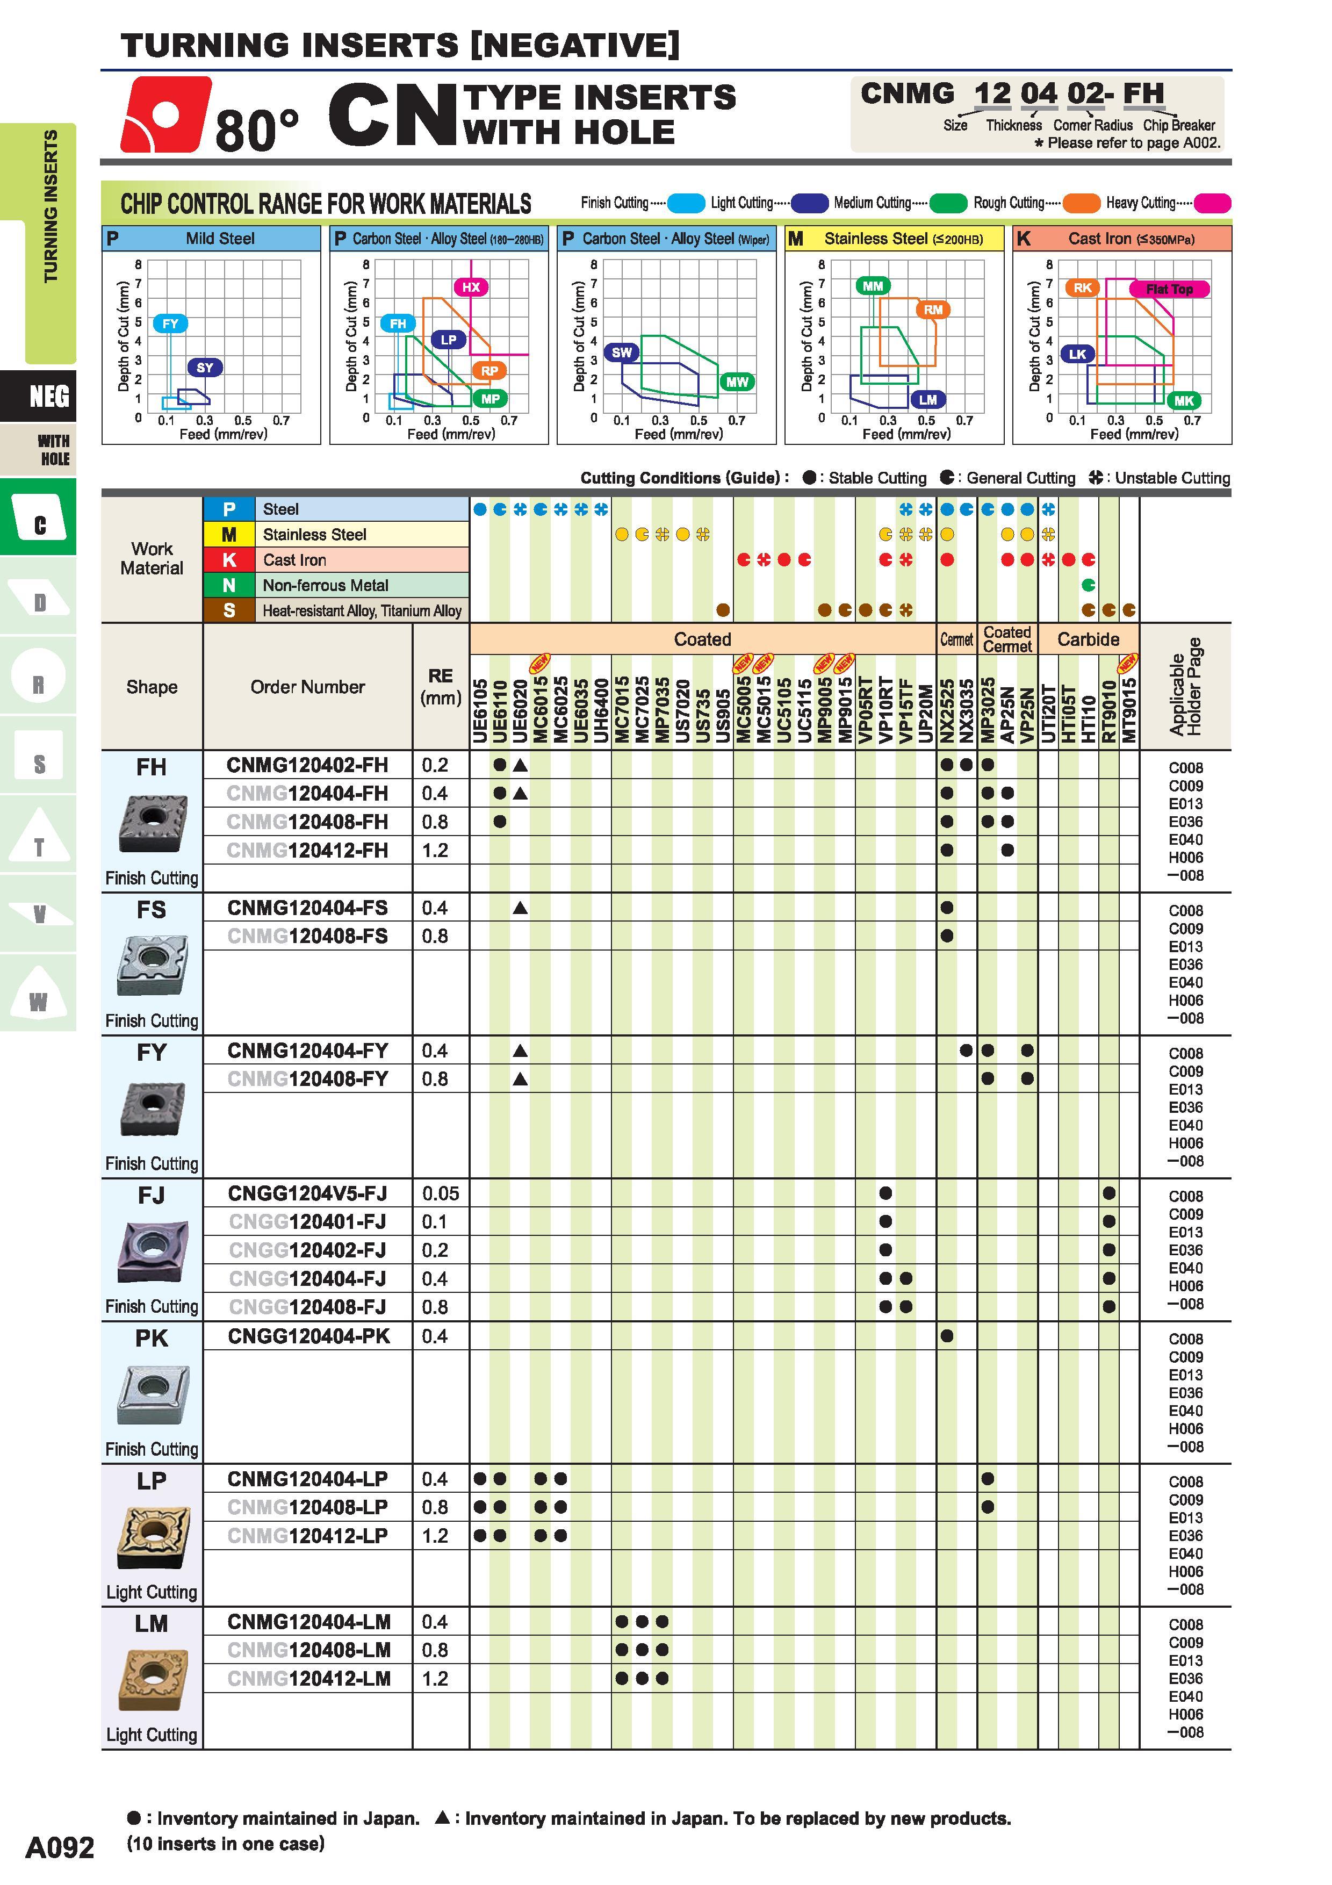Click the PK insert product image
The height and width of the screenshot is (1885, 1332).
pyautogui.click(x=153, y=1394)
